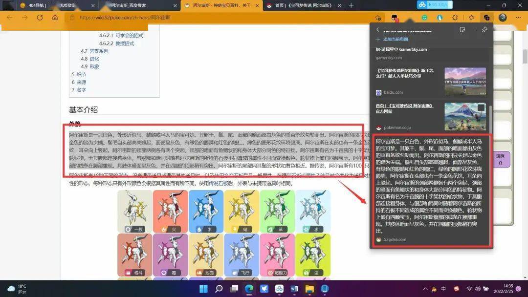528x297 pixels.
Task: Select the 草 type Arceus image
Action: point(277,211)
